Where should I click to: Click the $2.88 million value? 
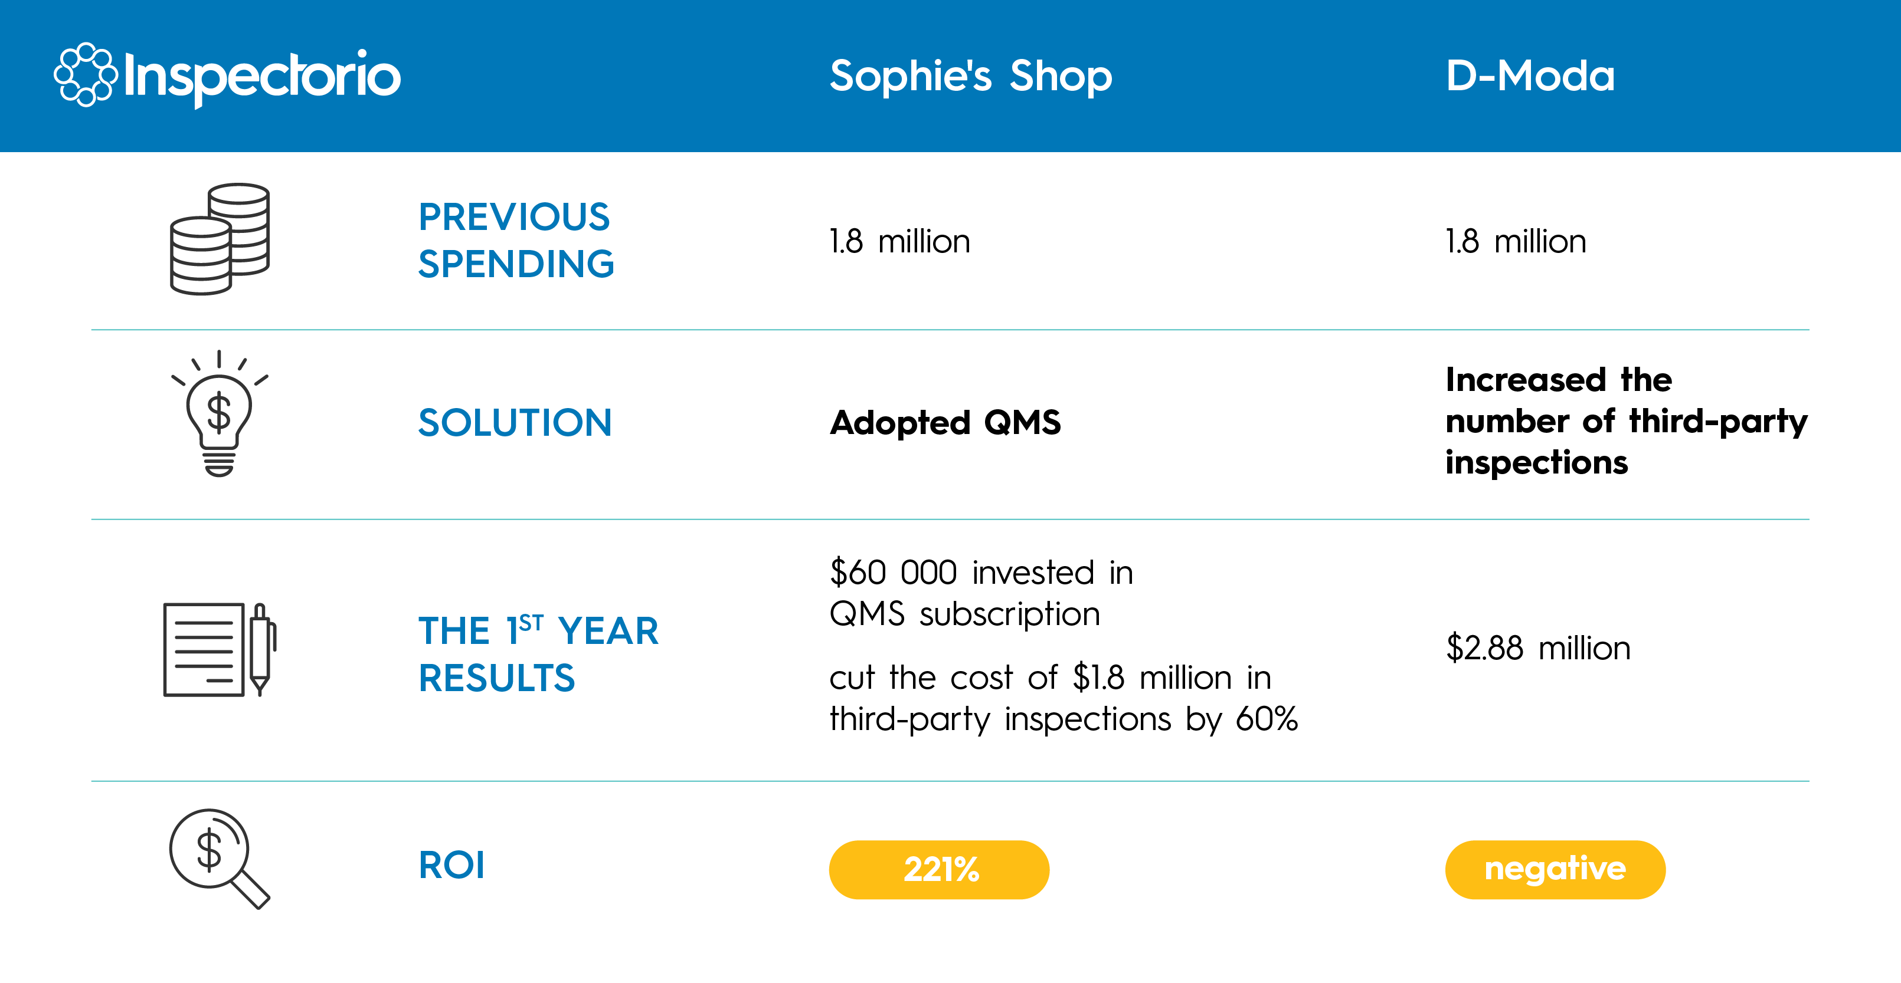1538,648
